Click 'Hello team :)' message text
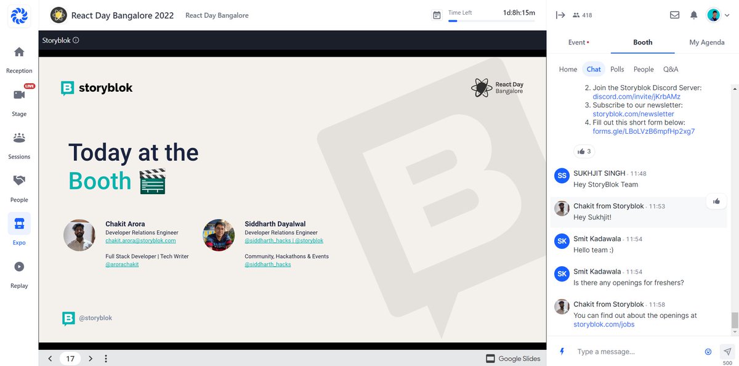This screenshot has width=739, height=366. click(594, 250)
